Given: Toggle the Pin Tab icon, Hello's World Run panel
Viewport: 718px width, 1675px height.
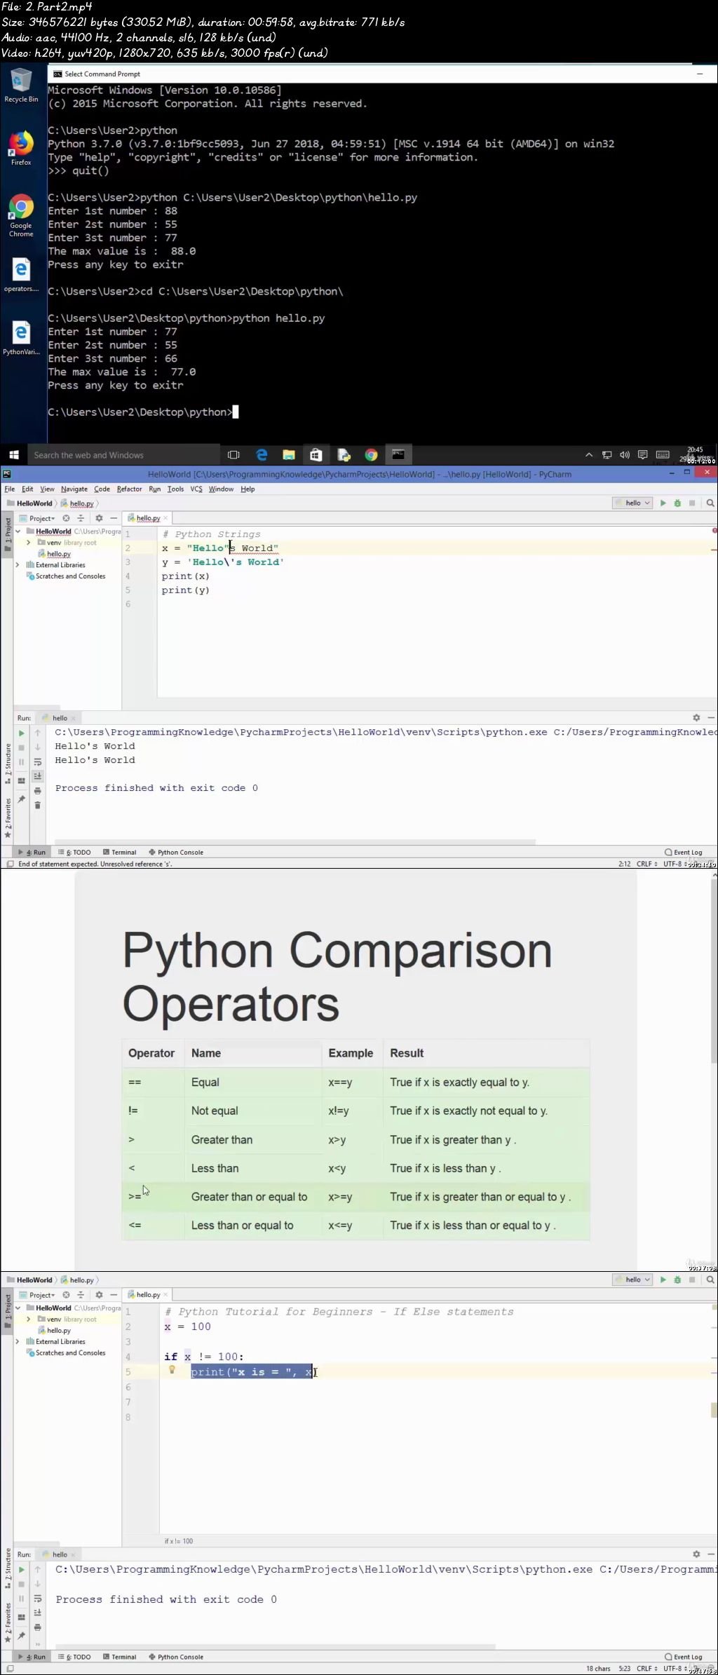Looking at the screenshot, I should click(x=22, y=799).
